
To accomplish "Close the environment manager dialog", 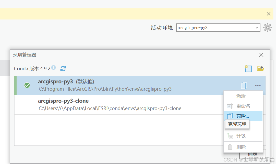I will point(261,55).
